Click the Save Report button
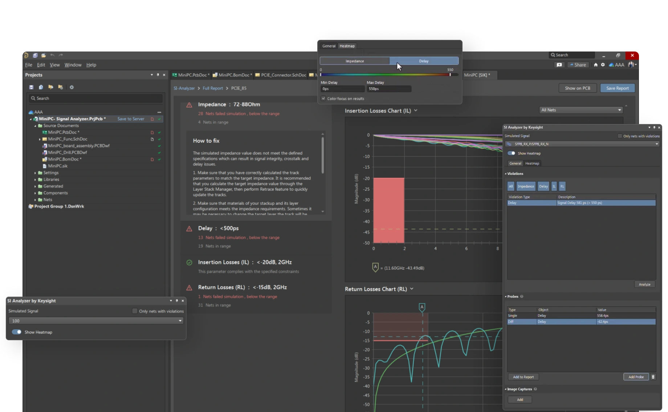The width and height of the screenshot is (668, 412). click(618, 88)
